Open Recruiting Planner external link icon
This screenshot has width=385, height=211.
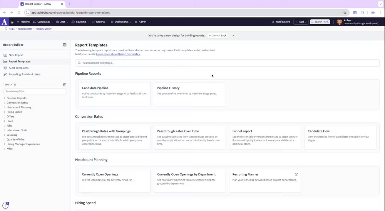coord(296,174)
